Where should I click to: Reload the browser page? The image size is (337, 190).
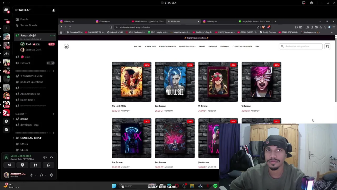[70, 27]
